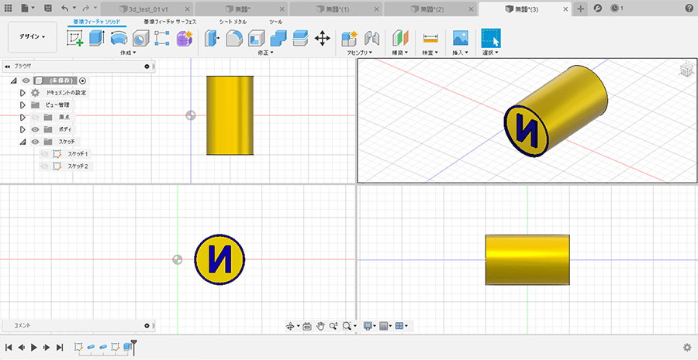Open the 修正 menu label
Image resolution: width=698 pixels, height=360 pixels.
[x=264, y=53]
